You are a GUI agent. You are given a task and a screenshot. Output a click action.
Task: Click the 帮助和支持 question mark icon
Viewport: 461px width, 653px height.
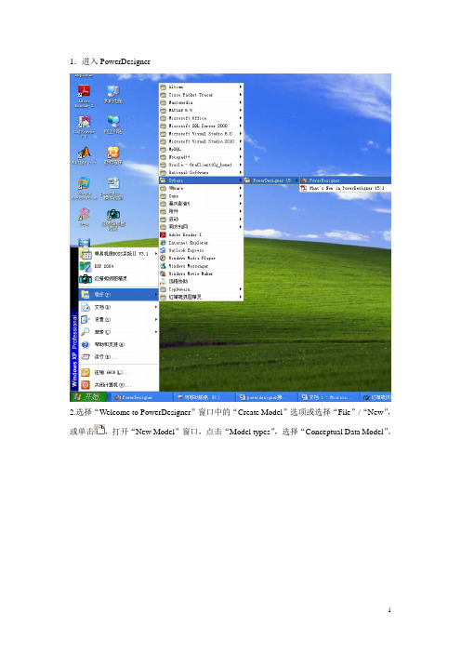click(x=86, y=344)
